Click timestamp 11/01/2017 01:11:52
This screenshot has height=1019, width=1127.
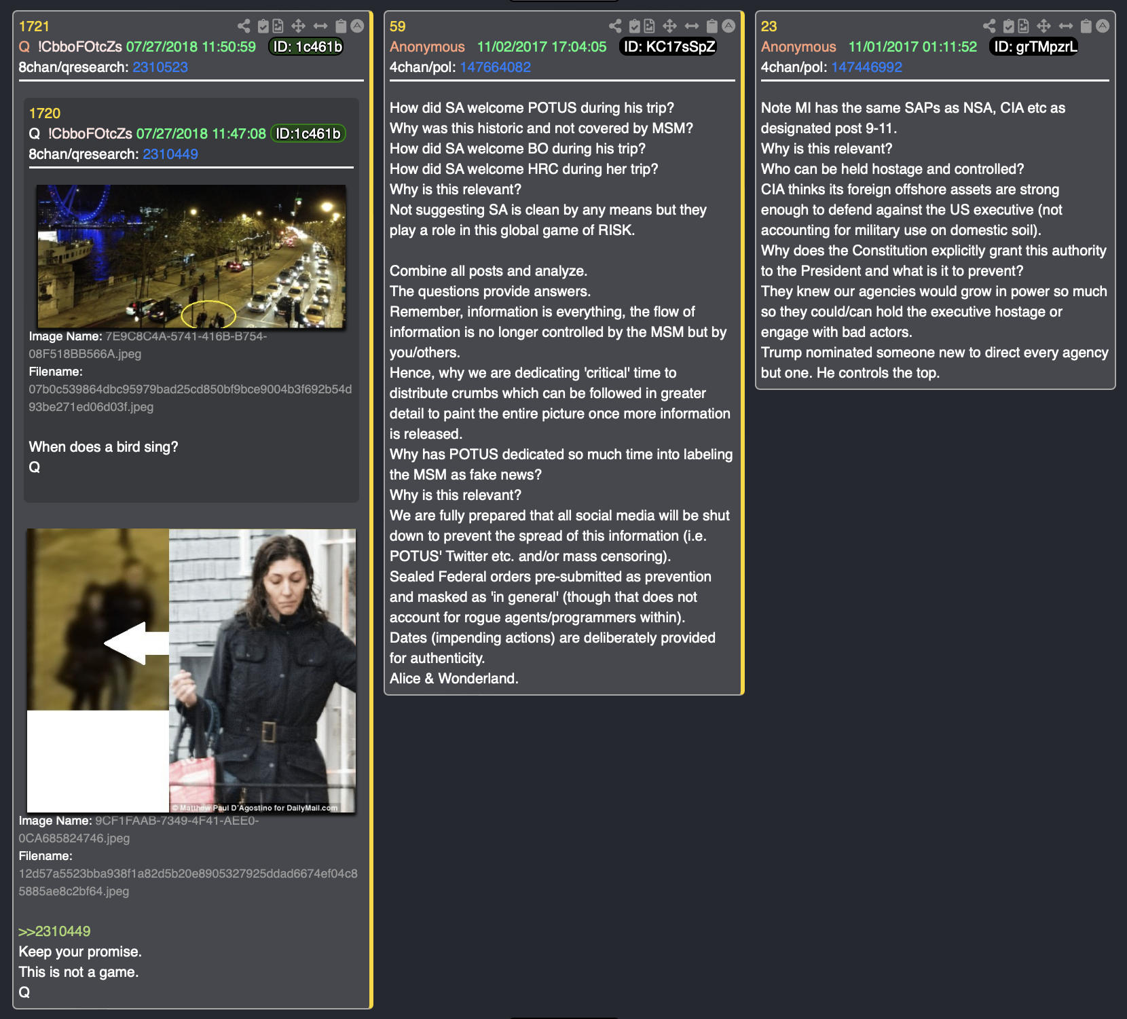[912, 47]
